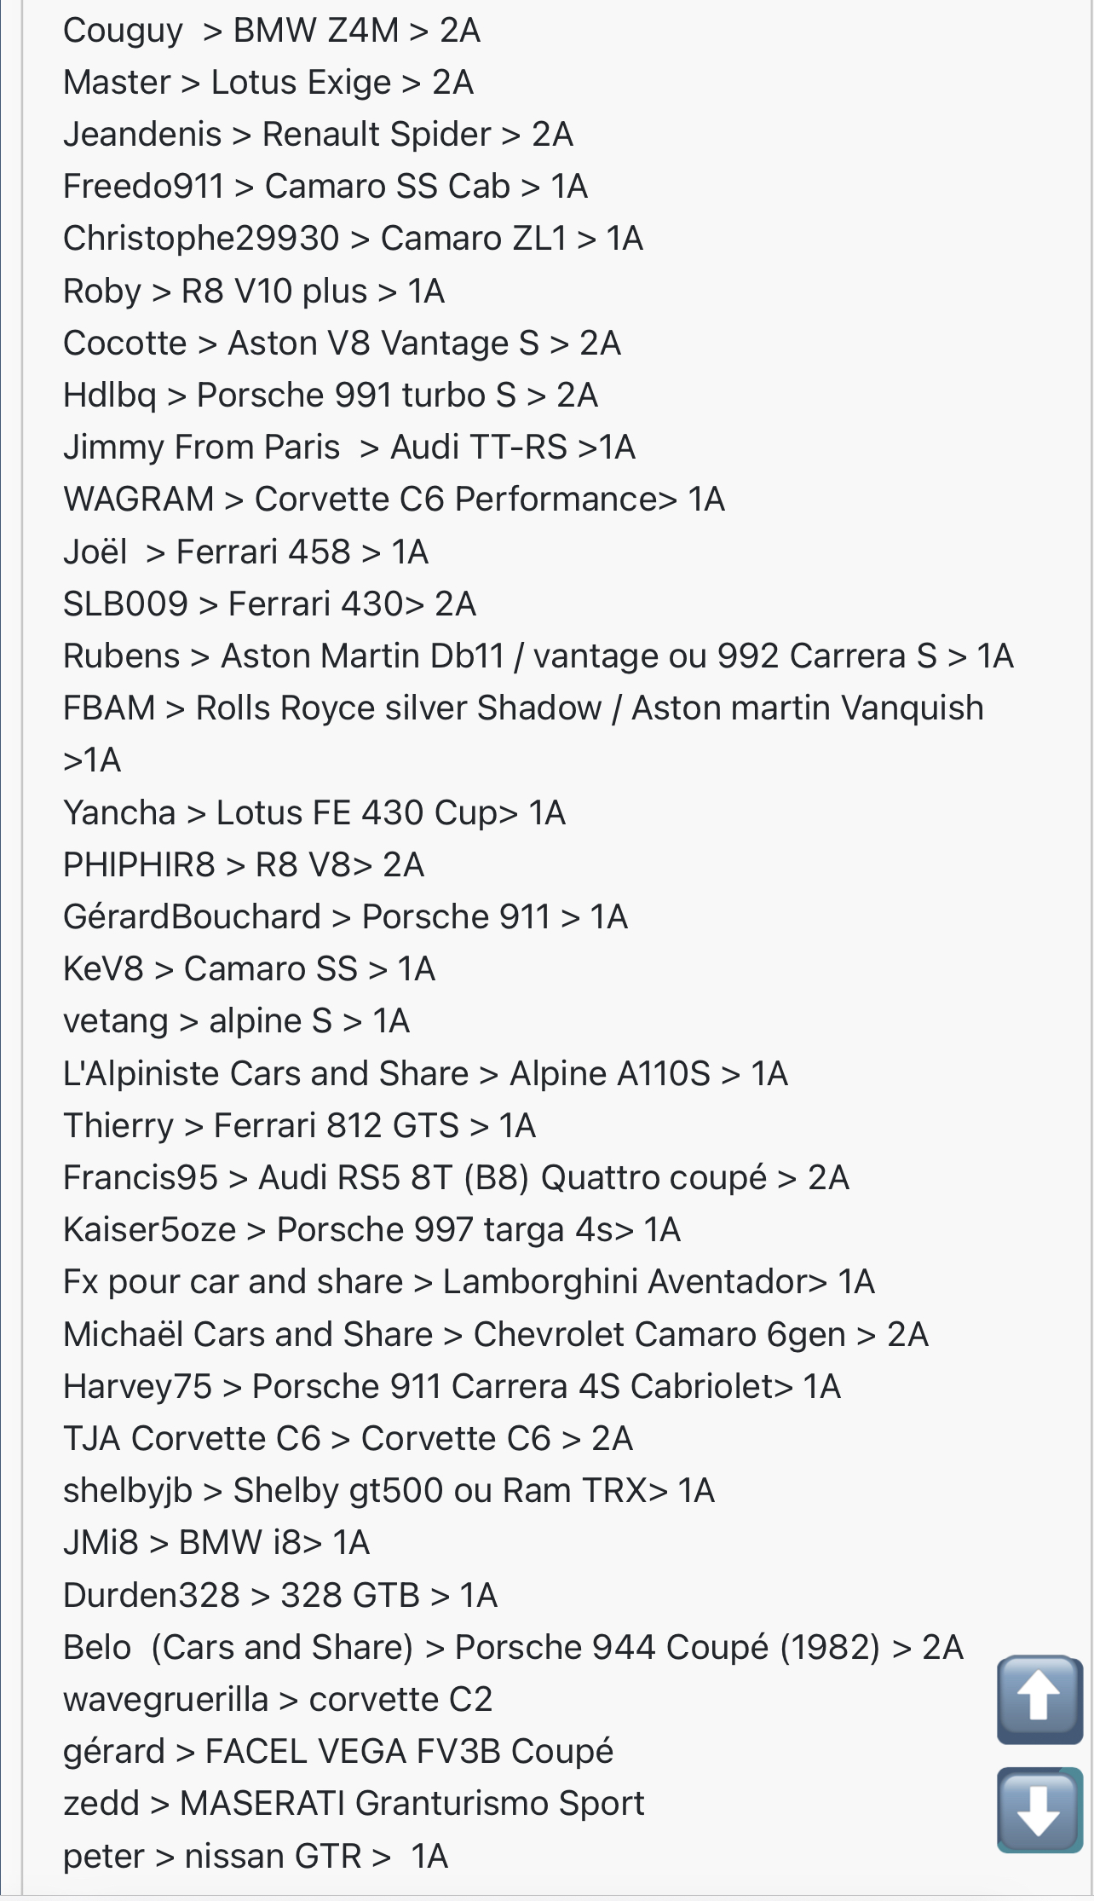Viewport: 1094px width, 1901px height.
Task: Select the Joël Ferrari 458 line
Action: [x=245, y=552]
